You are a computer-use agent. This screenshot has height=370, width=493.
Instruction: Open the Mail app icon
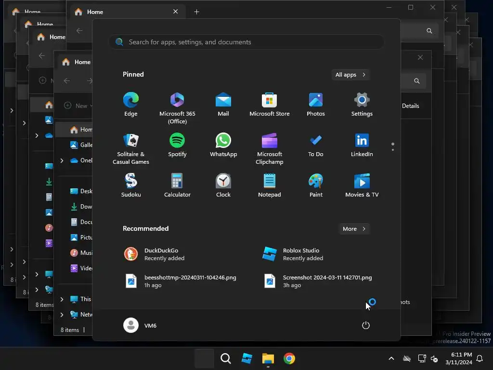click(223, 105)
